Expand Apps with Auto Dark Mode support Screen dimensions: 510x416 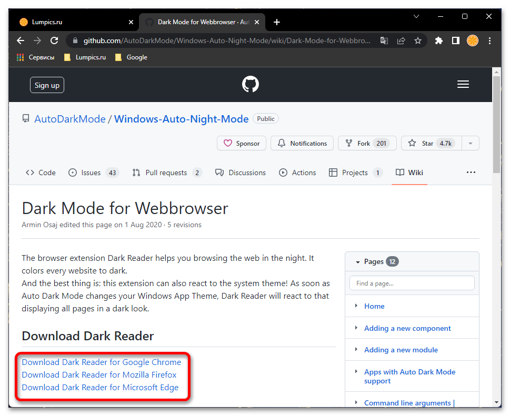(x=356, y=371)
